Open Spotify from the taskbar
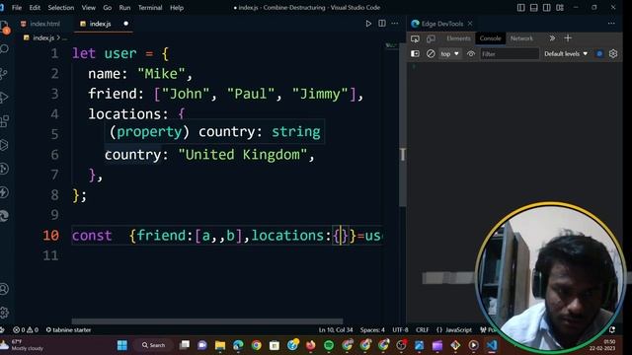This screenshot has width=632, height=355. (x=329, y=345)
